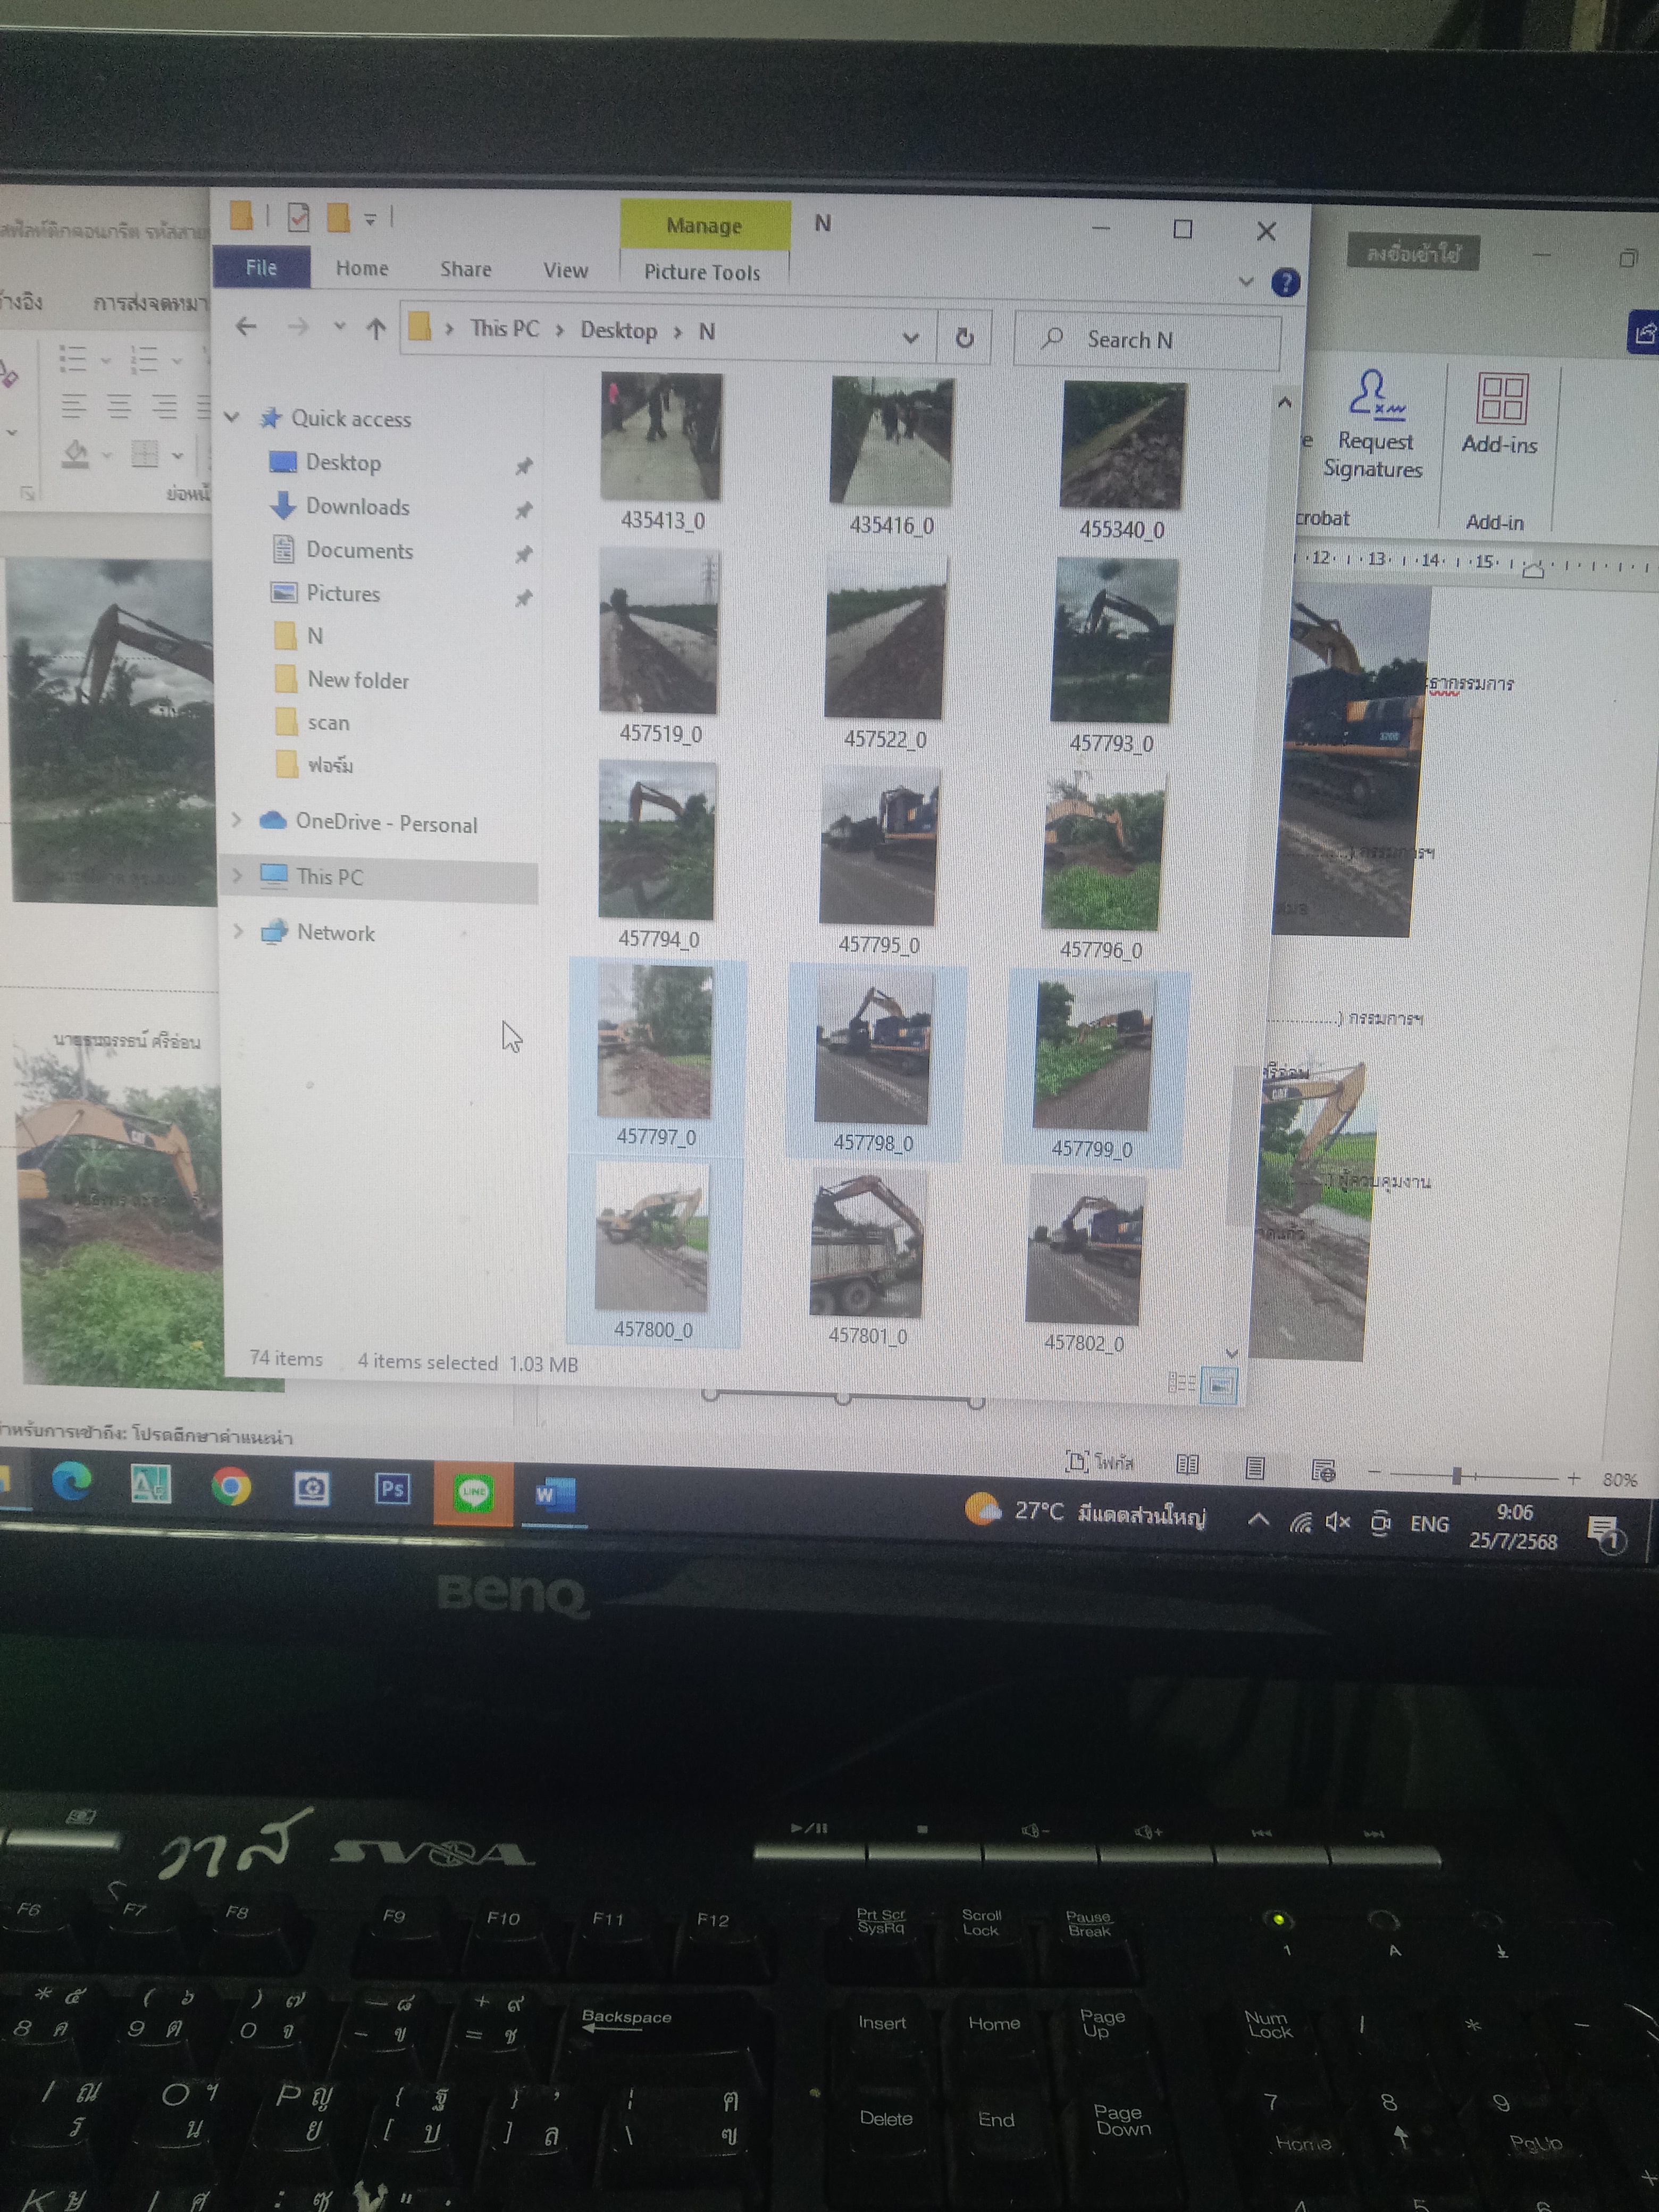The height and width of the screenshot is (2212, 1659).
Task: Open New folder in sidebar
Action: pos(358,680)
